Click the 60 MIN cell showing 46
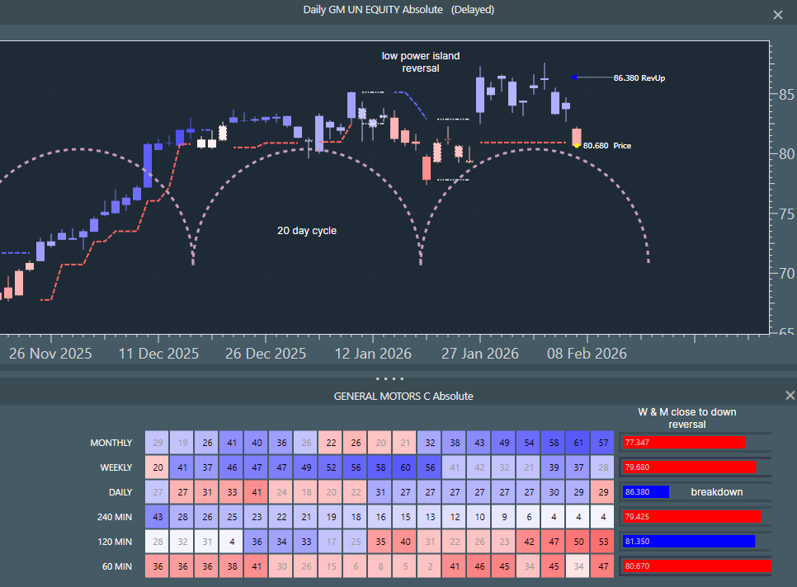This screenshot has width=797, height=587. tap(479, 566)
